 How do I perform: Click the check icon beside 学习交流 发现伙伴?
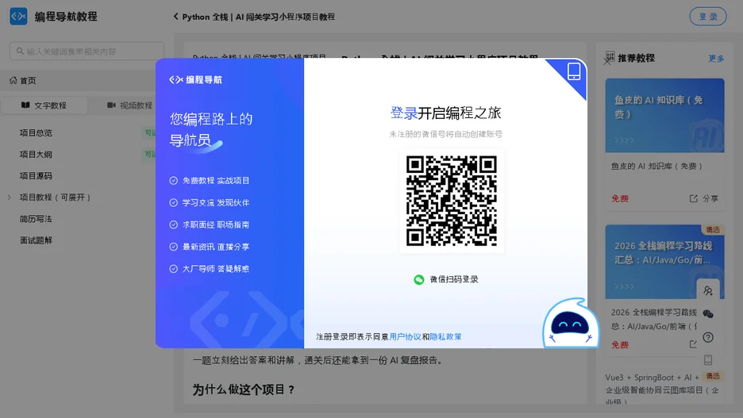[x=173, y=202]
